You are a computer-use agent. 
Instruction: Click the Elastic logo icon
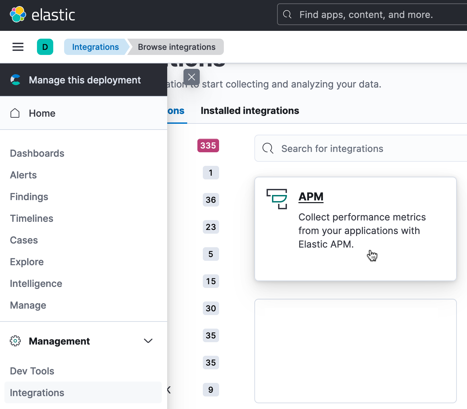18,14
